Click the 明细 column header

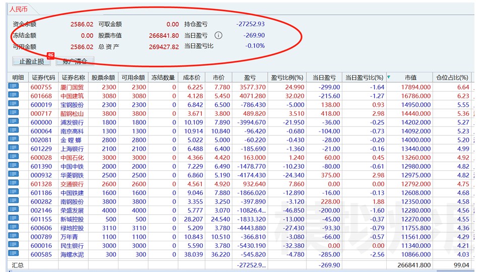coord(18,78)
